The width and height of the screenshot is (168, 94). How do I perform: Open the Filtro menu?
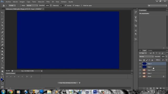pyautogui.click(x=48, y=2)
